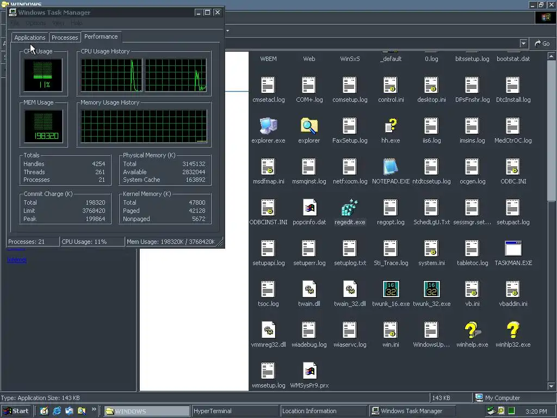Switch to the Applications tab
The width and height of the screenshot is (557, 418).
30,38
